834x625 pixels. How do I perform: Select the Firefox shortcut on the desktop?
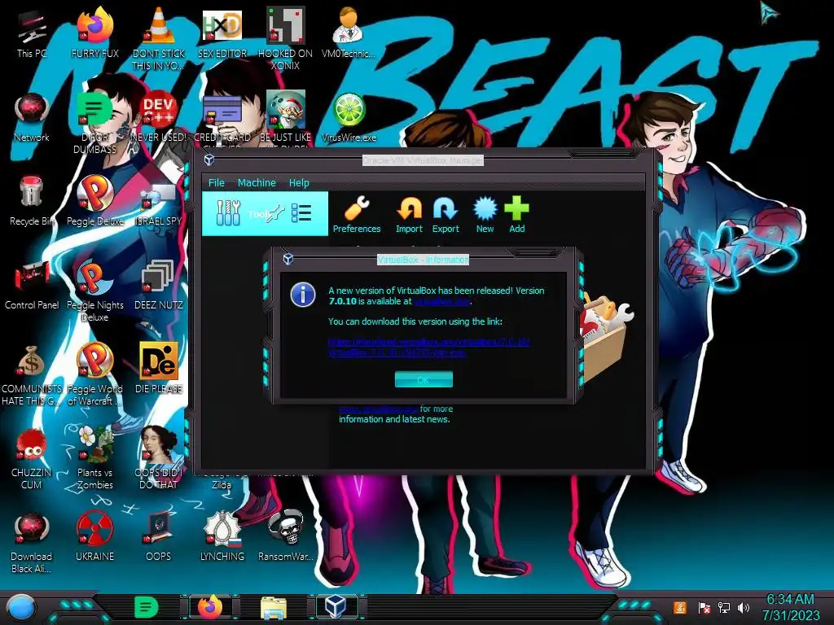pyautogui.click(x=95, y=33)
